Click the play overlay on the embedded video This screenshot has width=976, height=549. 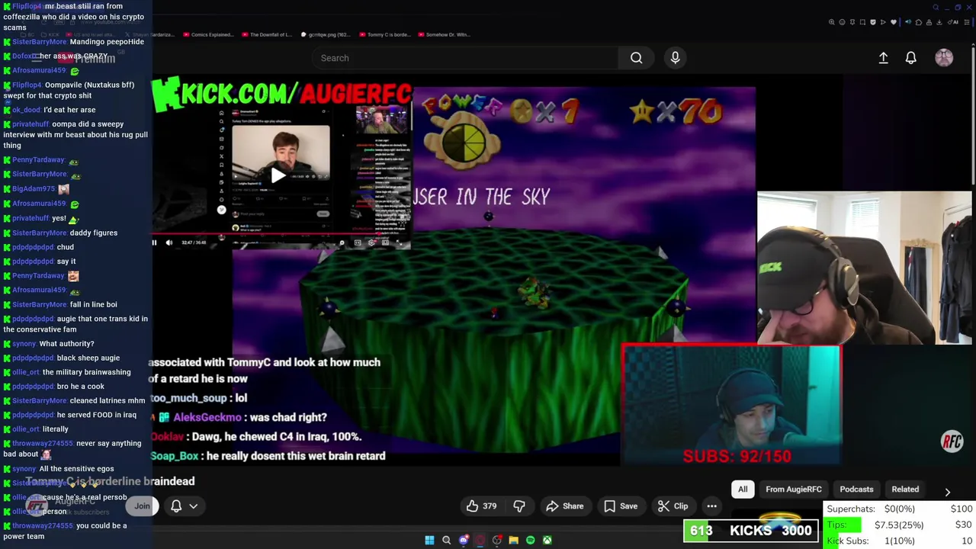[x=278, y=175]
